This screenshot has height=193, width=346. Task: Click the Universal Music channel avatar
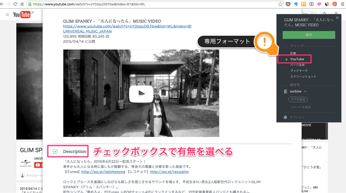point(26,163)
